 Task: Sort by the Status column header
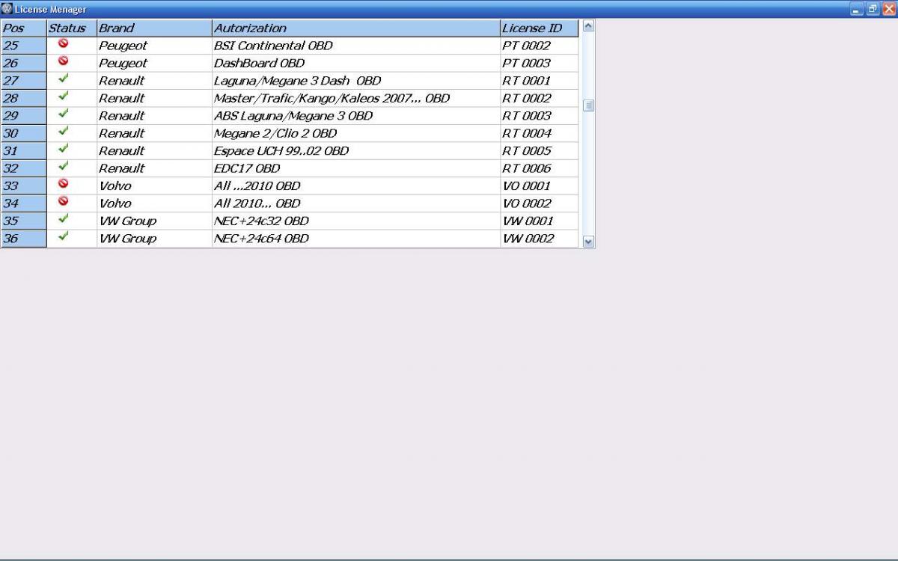(x=72, y=28)
